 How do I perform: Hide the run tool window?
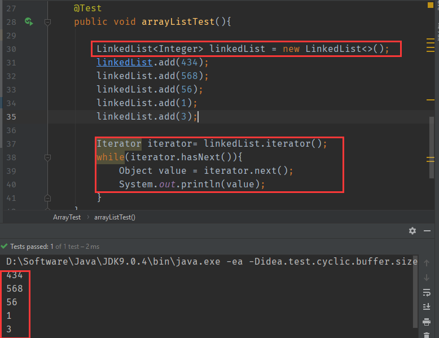[x=427, y=231]
